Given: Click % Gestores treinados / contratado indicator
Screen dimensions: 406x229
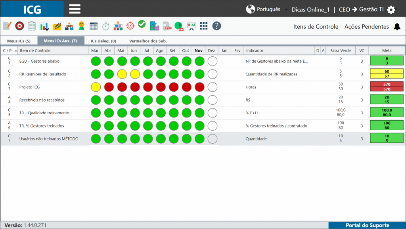Looking at the screenshot, I should [x=276, y=126].
